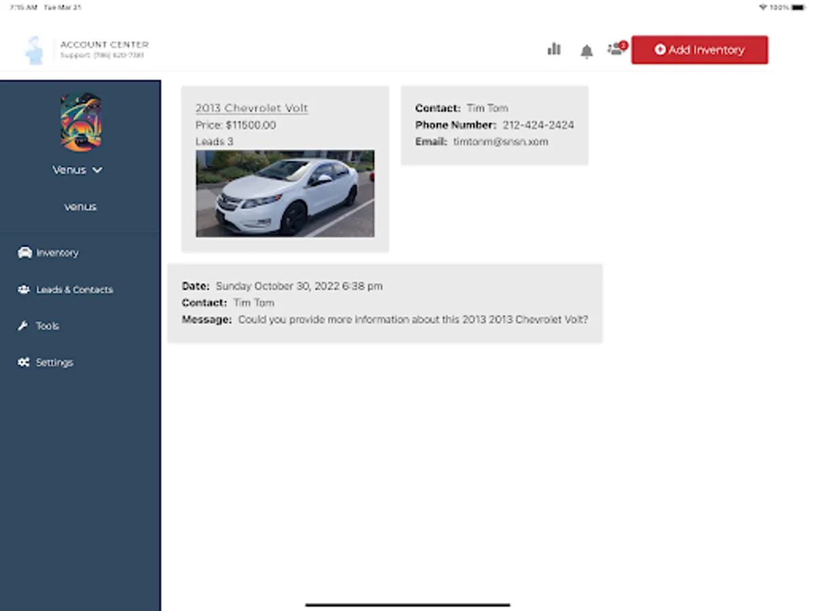
Task: Click the Account Center logo
Action: (x=34, y=50)
